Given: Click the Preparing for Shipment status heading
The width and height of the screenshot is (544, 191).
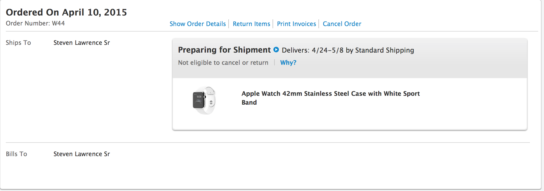Looking at the screenshot, I should 224,50.
